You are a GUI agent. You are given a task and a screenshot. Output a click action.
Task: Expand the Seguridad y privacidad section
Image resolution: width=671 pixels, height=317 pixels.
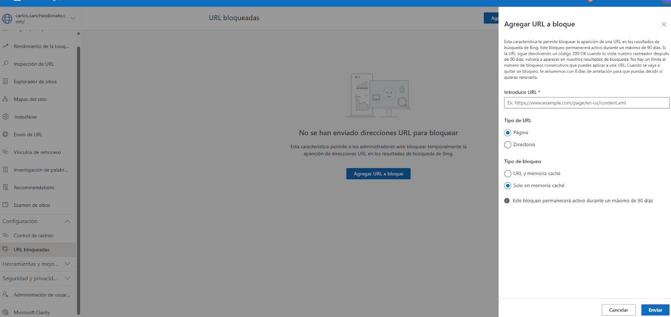coord(67,278)
